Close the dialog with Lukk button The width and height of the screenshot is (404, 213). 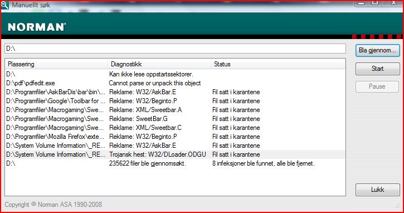point(377,190)
